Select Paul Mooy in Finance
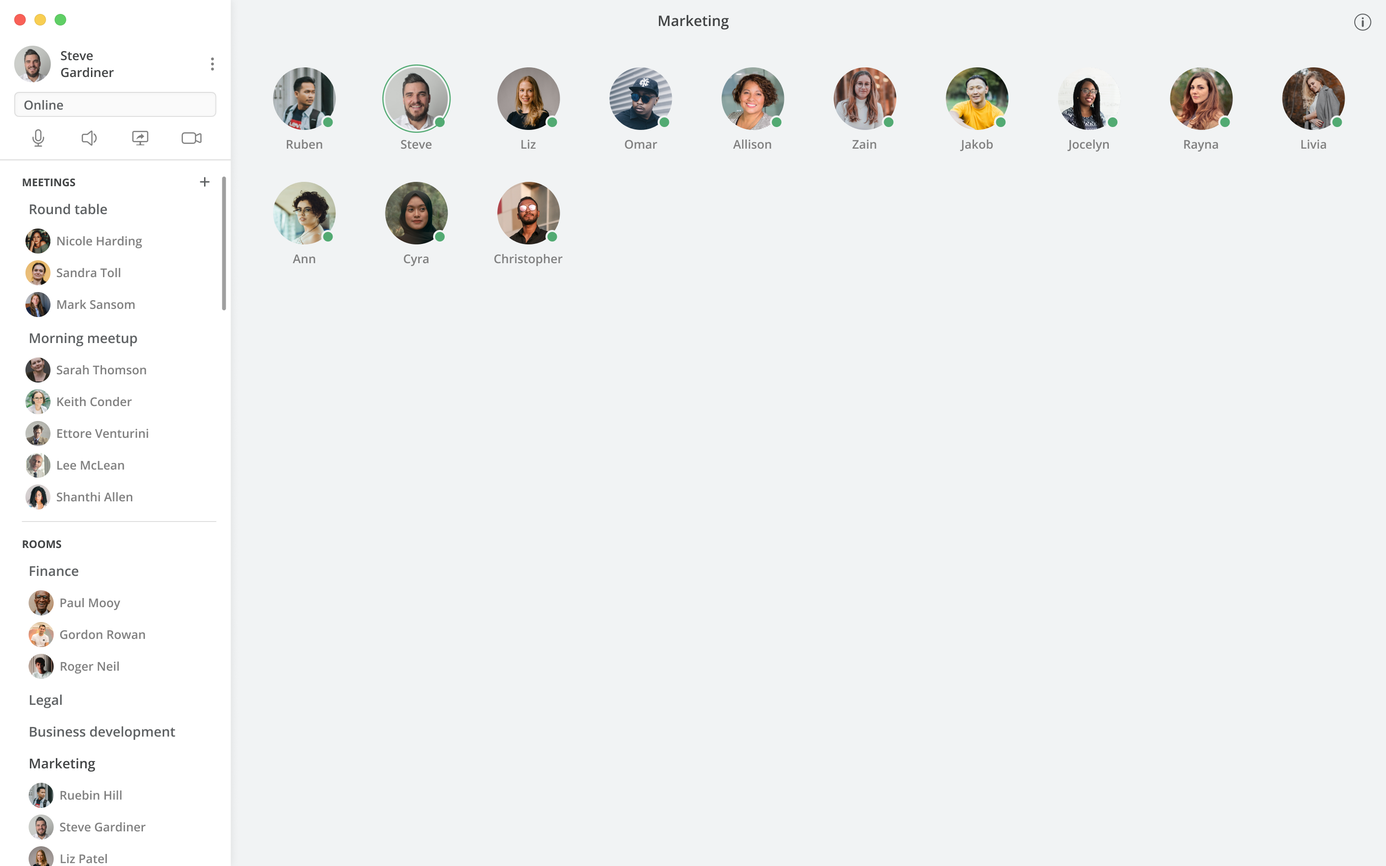This screenshot has height=866, width=1386. 75,602
